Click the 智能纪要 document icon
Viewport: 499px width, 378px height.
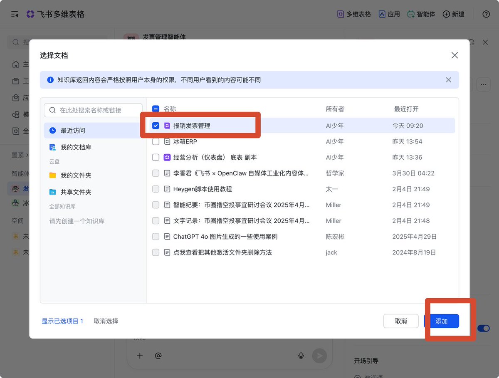[167, 205]
